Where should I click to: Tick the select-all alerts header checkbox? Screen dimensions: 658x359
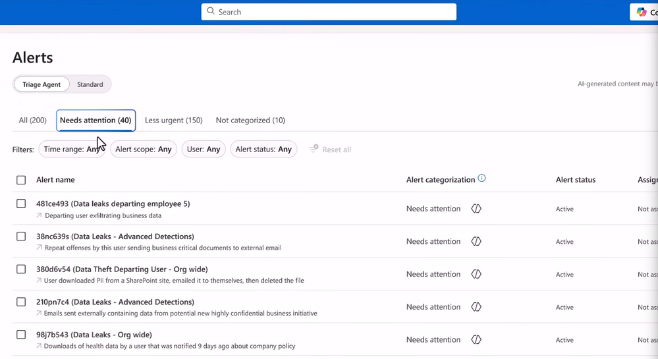coord(21,180)
